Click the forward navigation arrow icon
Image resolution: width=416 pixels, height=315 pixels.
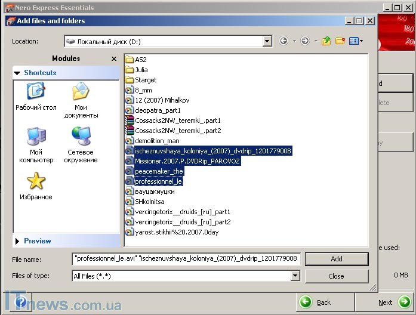[x=305, y=41]
